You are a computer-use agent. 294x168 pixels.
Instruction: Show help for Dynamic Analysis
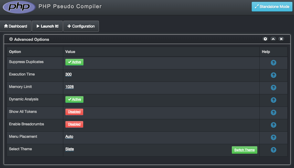pos(273,100)
